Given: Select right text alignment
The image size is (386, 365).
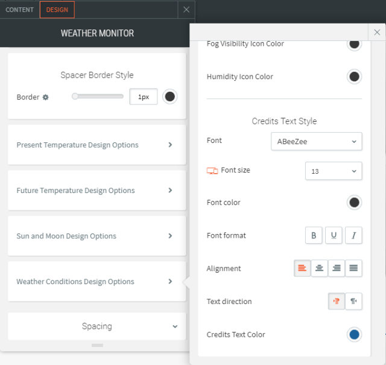Looking at the screenshot, I should pos(337,268).
